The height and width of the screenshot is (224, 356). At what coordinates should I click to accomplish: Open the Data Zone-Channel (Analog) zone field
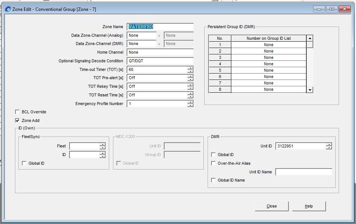[x=142, y=35]
